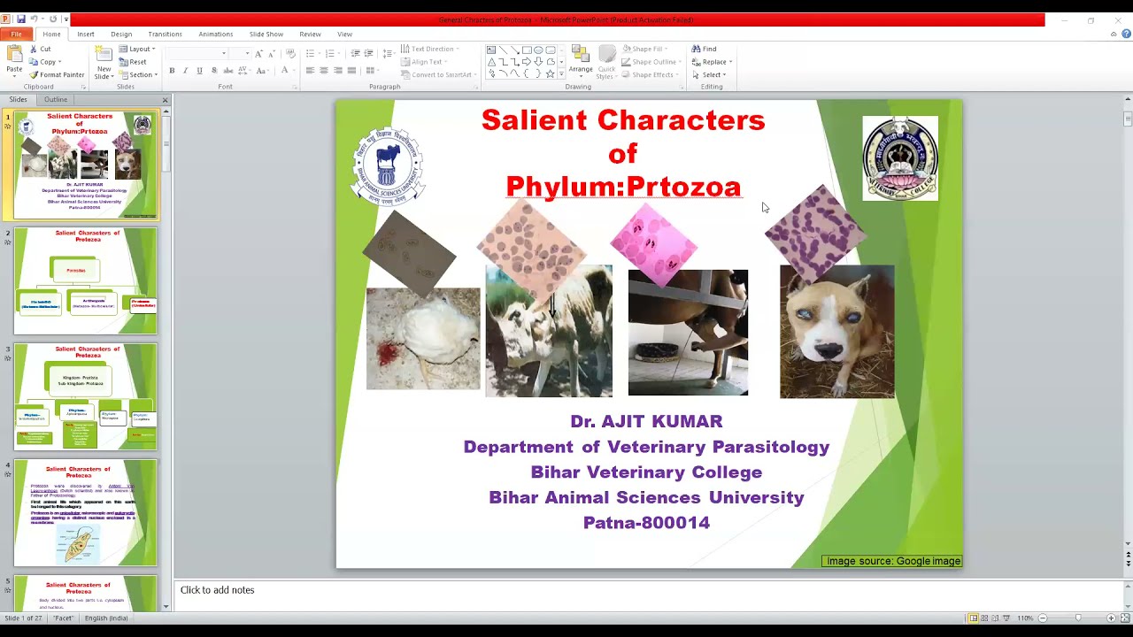Justify the paragraph text

pos(351,71)
